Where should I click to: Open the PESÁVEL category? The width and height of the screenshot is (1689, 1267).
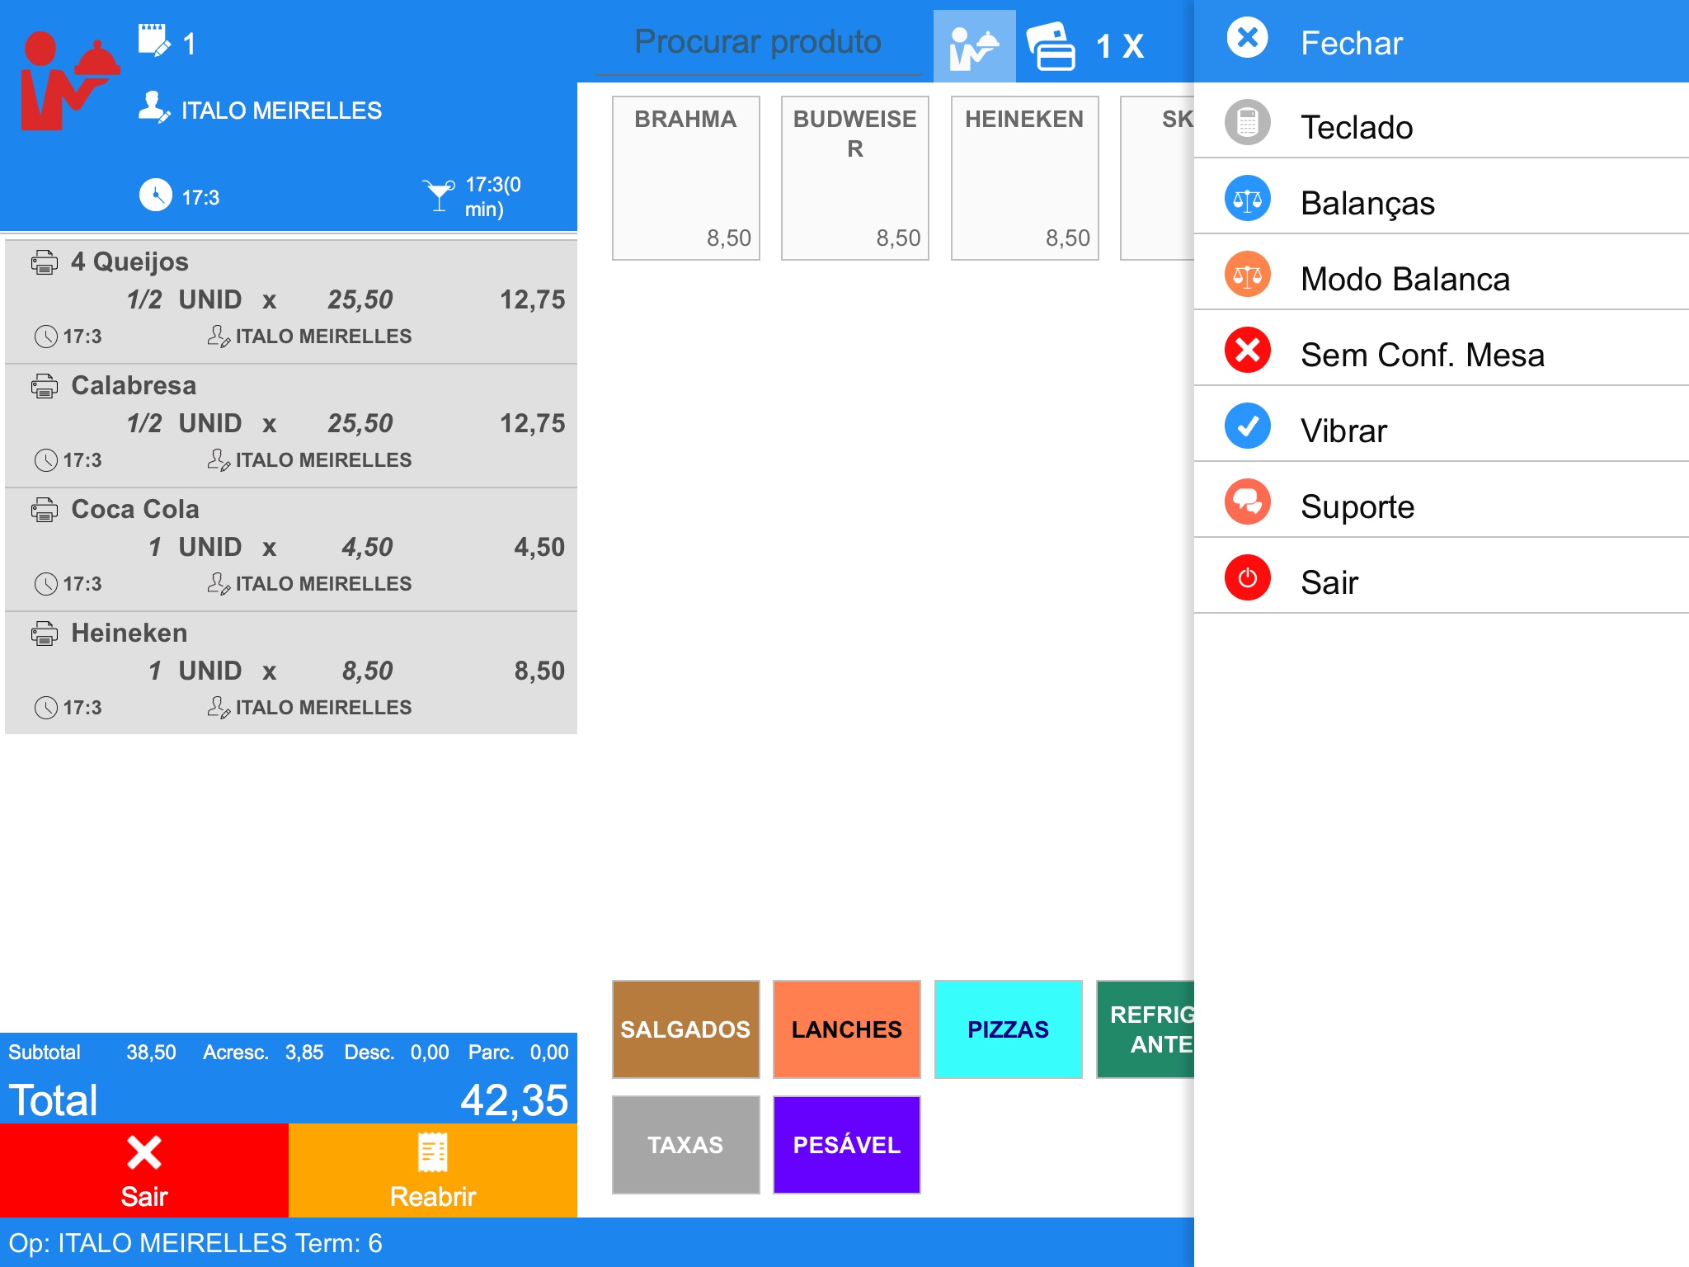[847, 1145]
